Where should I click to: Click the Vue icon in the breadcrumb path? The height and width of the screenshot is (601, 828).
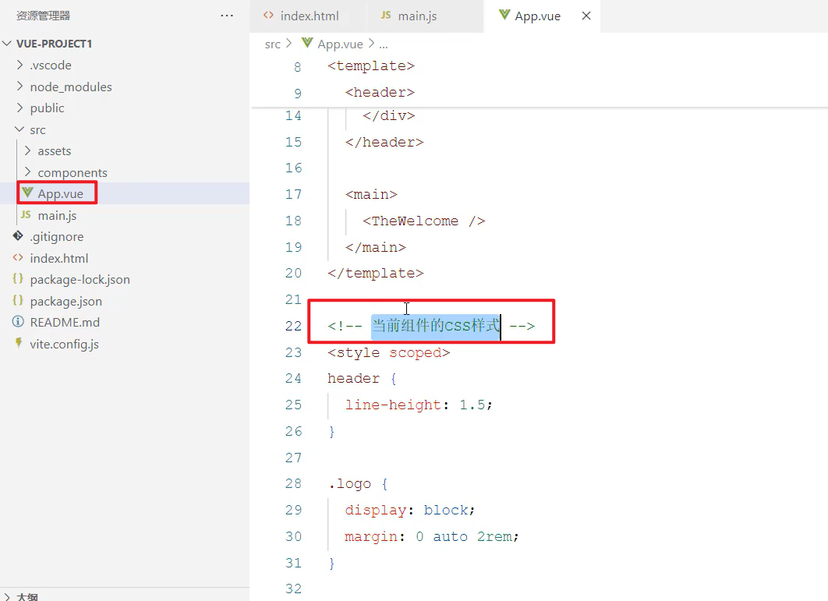pos(307,43)
